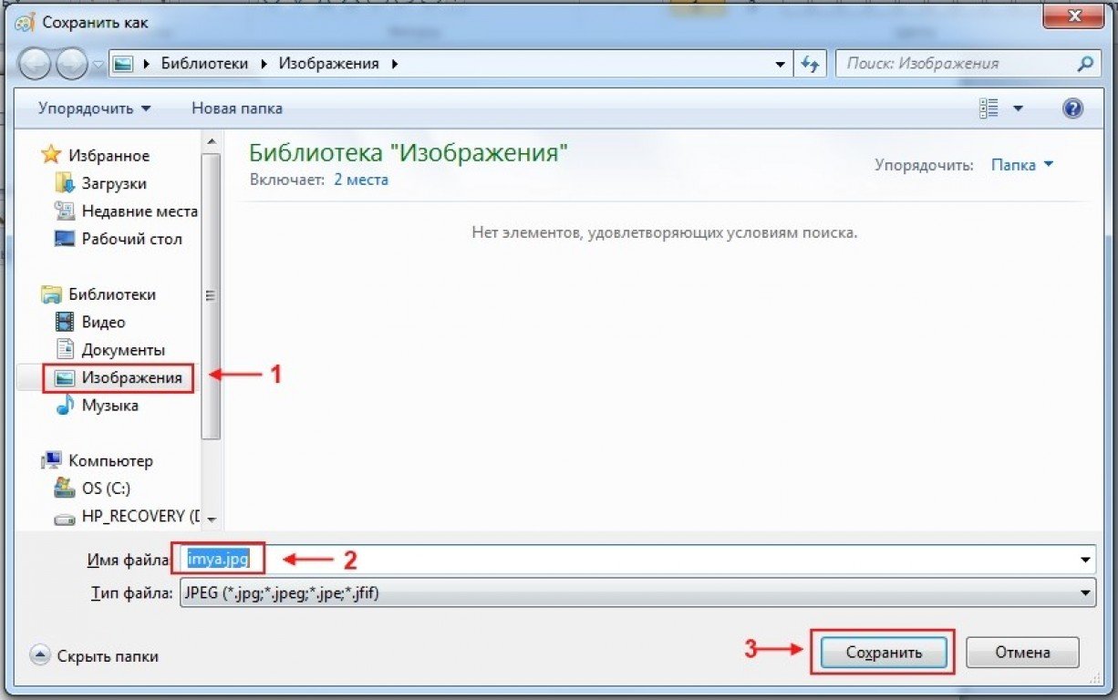Image resolution: width=1118 pixels, height=700 pixels.
Task: Open the Упорядочить menu
Action: [94, 108]
